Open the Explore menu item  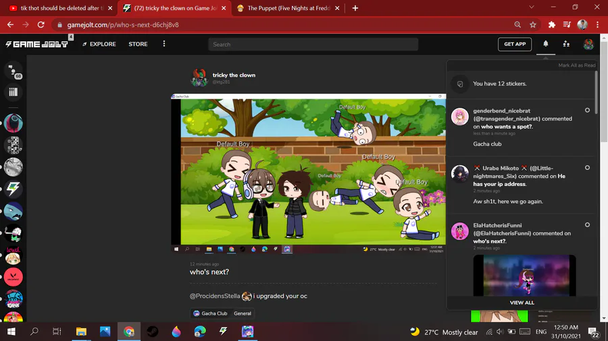tap(99, 44)
